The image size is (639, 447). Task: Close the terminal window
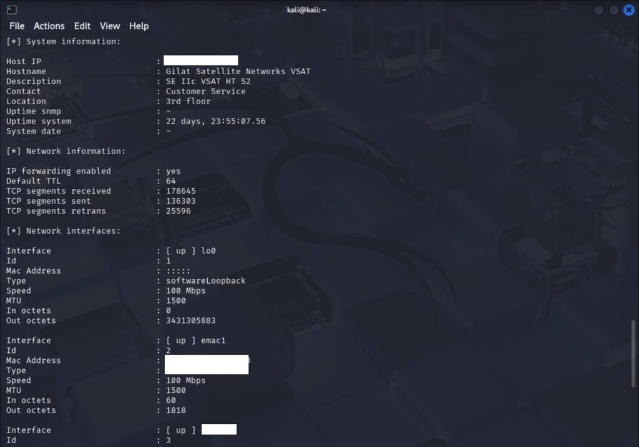coord(629,10)
